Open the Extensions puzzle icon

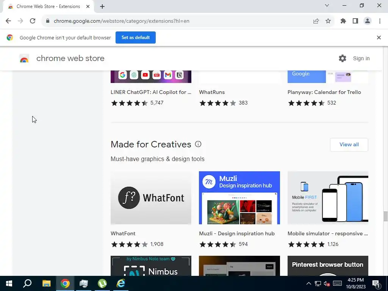tap(343, 21)
